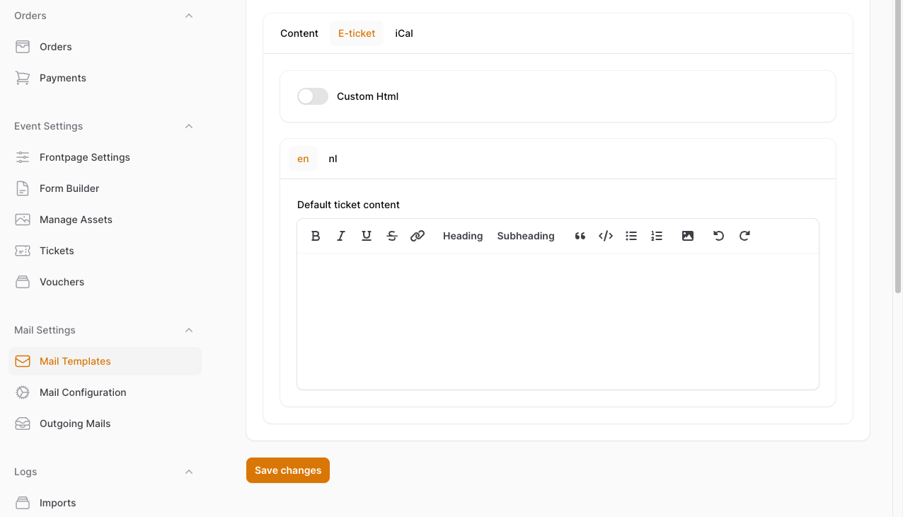Select the nl language tab
Screen dimensions: 903x517
[333, 159]
